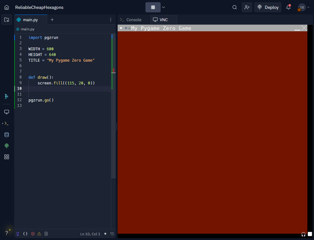Stop the running program with the Stop button
Viewport: 314px width, 240px height.
point(153,7)
